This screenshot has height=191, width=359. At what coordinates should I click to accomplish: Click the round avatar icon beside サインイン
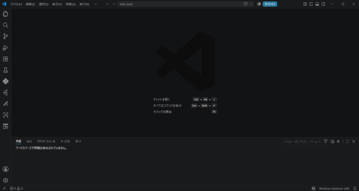(259, 4)
